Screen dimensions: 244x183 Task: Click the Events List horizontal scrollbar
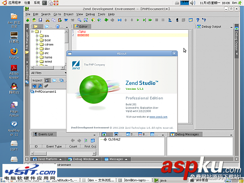[63, 154]
